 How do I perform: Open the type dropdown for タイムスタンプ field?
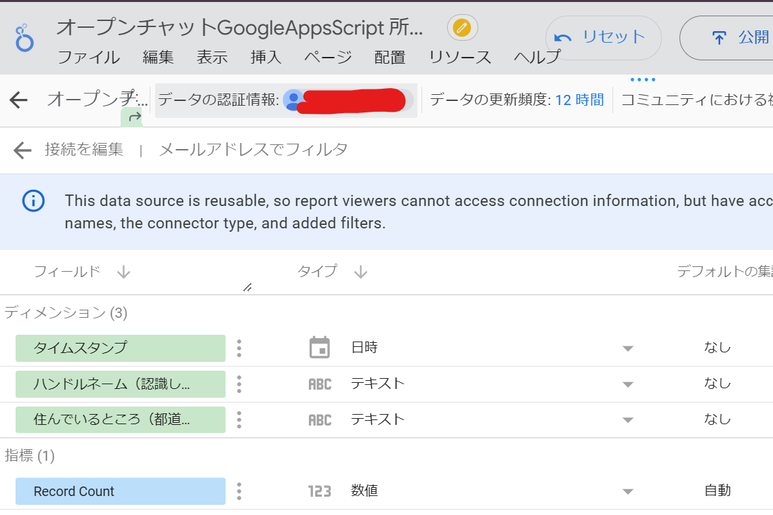(629, 348)
